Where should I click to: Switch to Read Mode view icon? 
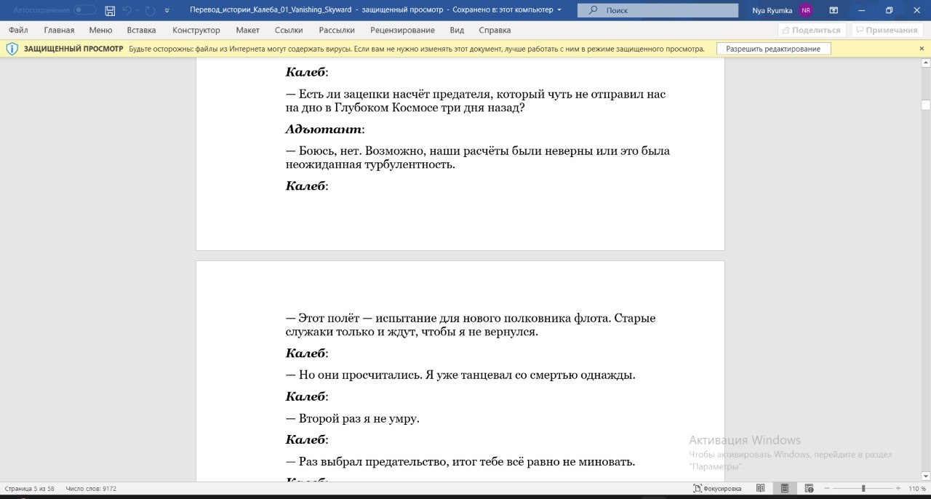tap(761, 489)
